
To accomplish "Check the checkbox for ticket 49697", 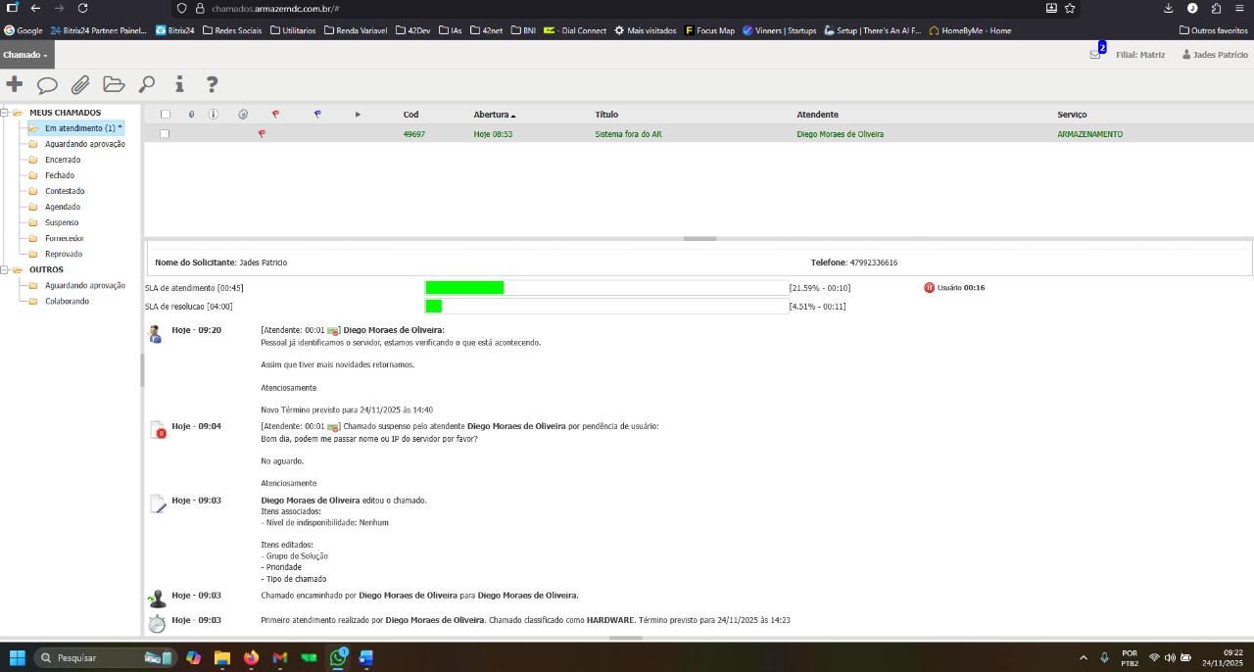I will coord(165,134).
